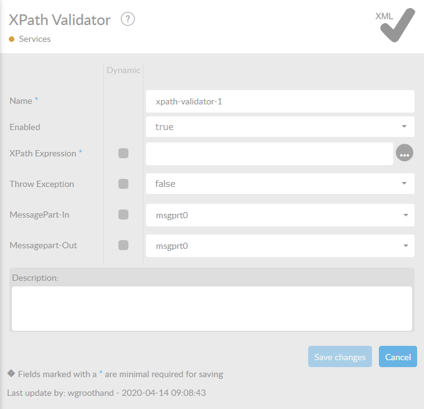Toggle Dynamic checkbox for Throw Exception
424x409 pixels.
[123, 184]
